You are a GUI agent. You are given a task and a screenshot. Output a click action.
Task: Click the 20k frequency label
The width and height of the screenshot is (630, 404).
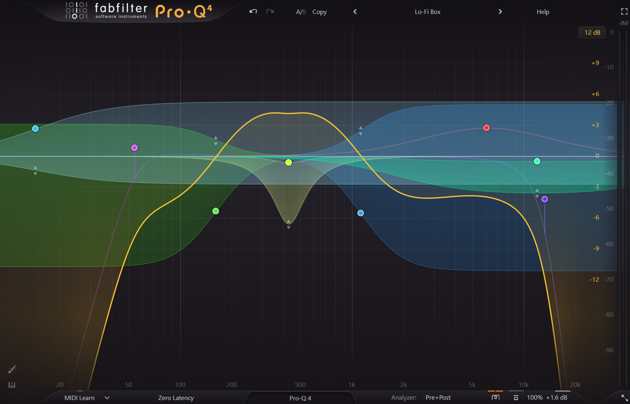click(x=575, y=385)
